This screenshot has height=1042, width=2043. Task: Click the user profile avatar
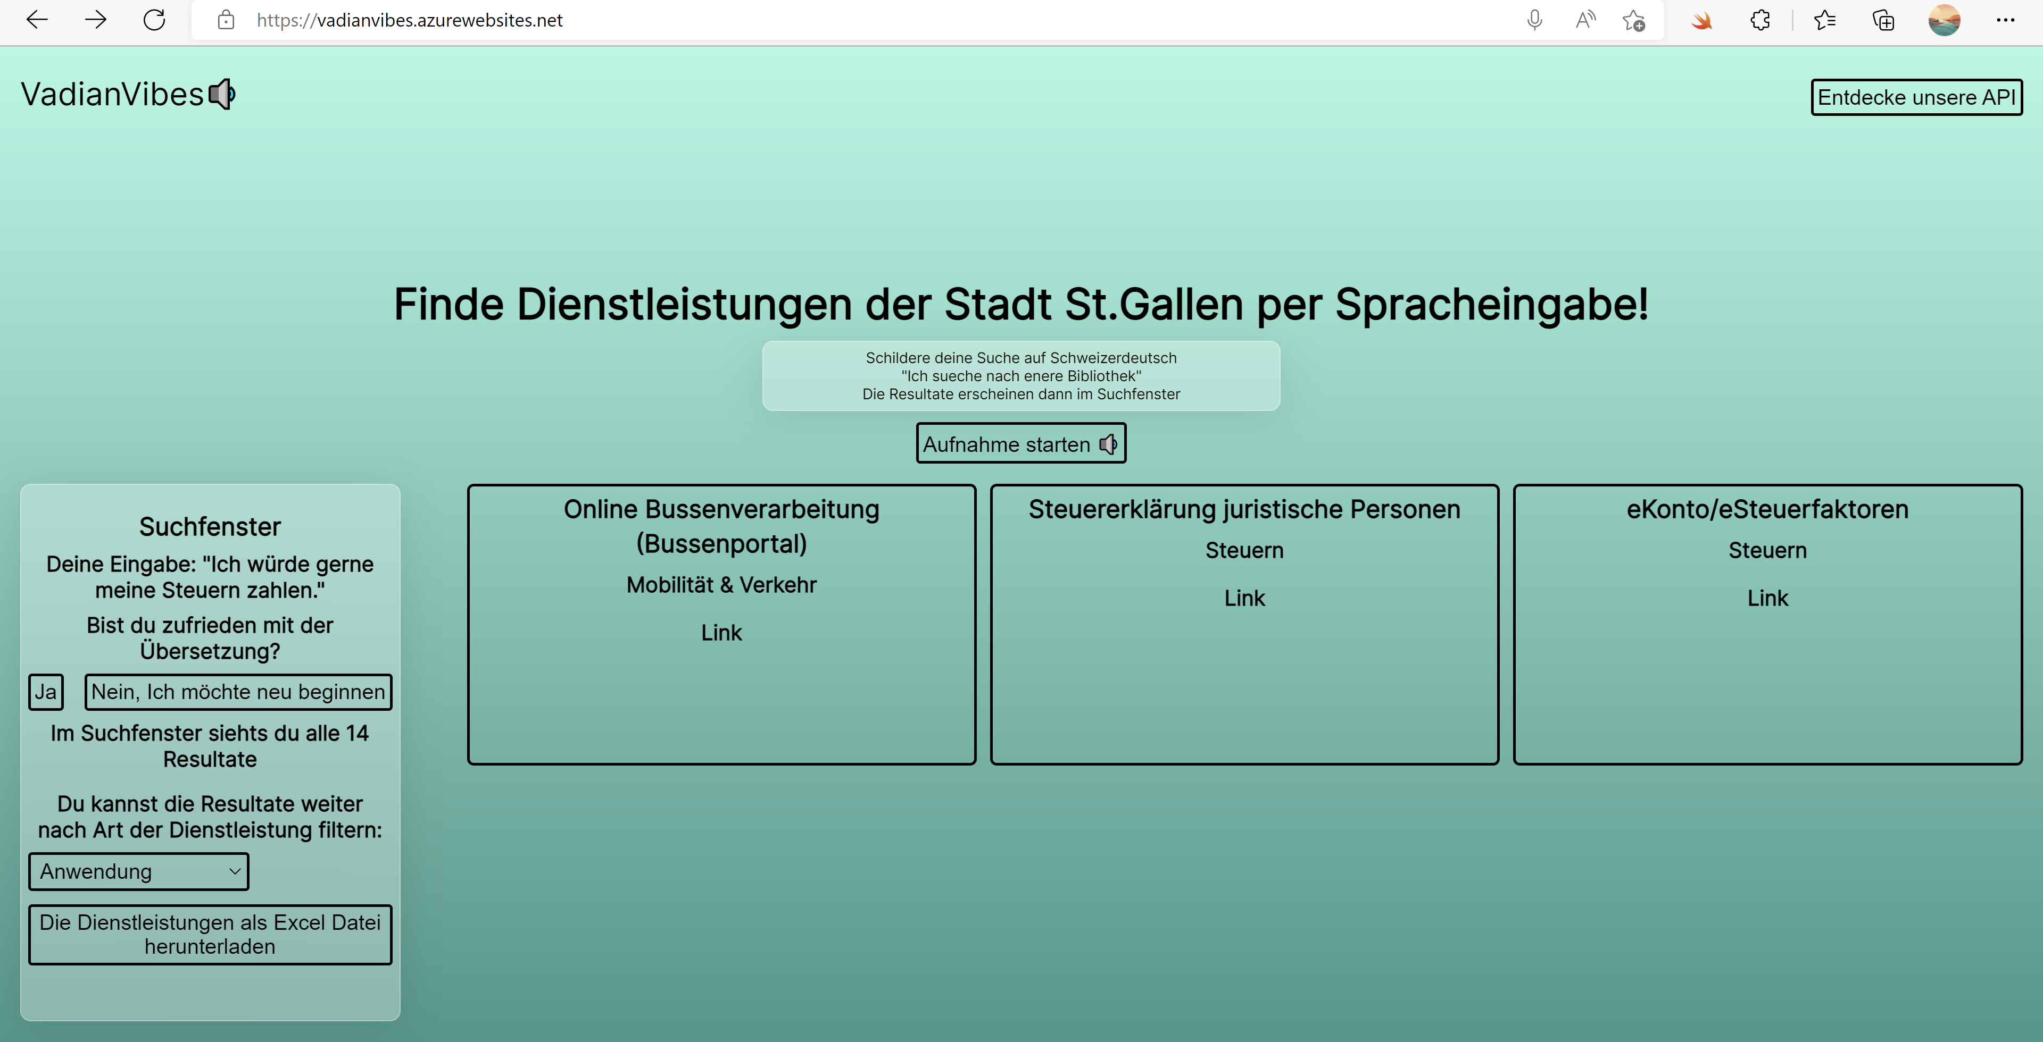point(1944,20)
